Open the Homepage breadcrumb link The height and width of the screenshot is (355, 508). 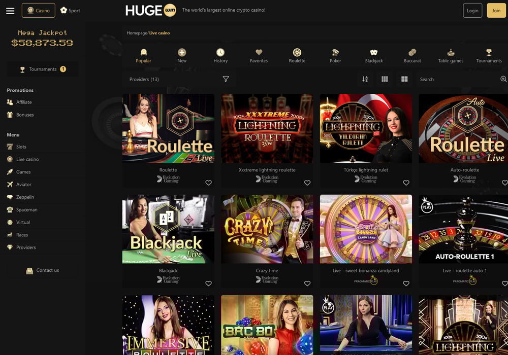pos(137,33)
